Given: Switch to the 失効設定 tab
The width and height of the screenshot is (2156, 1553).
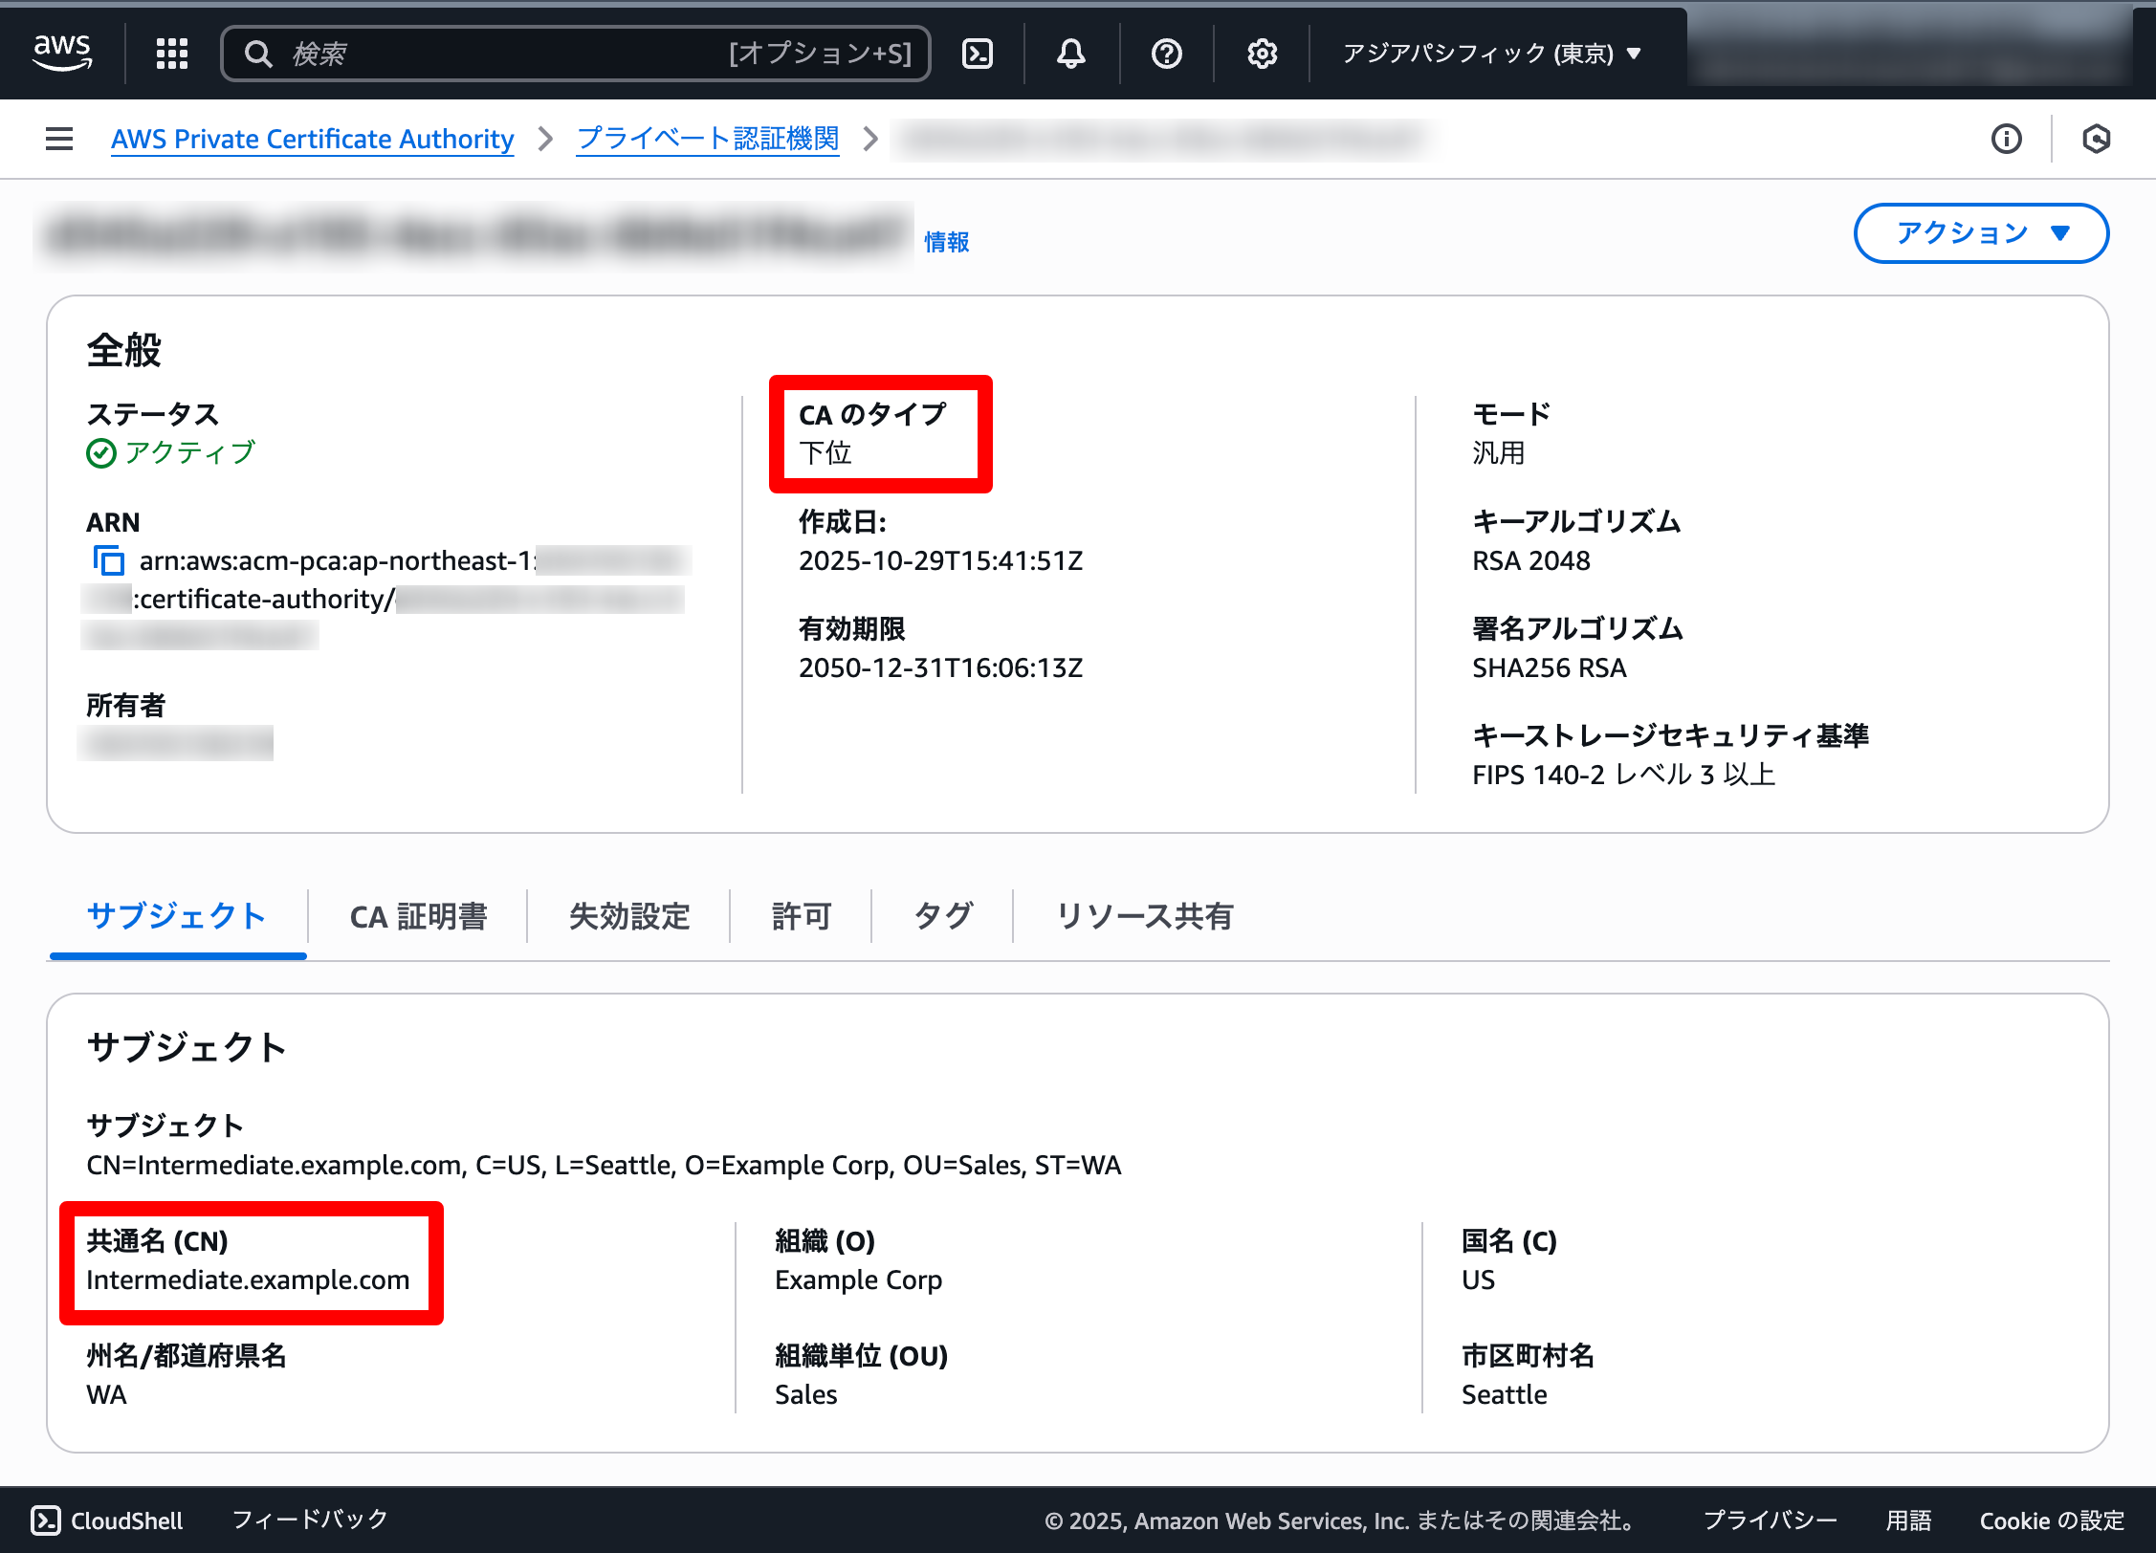Looking at the screenshot, I should (x=628, y=916).
